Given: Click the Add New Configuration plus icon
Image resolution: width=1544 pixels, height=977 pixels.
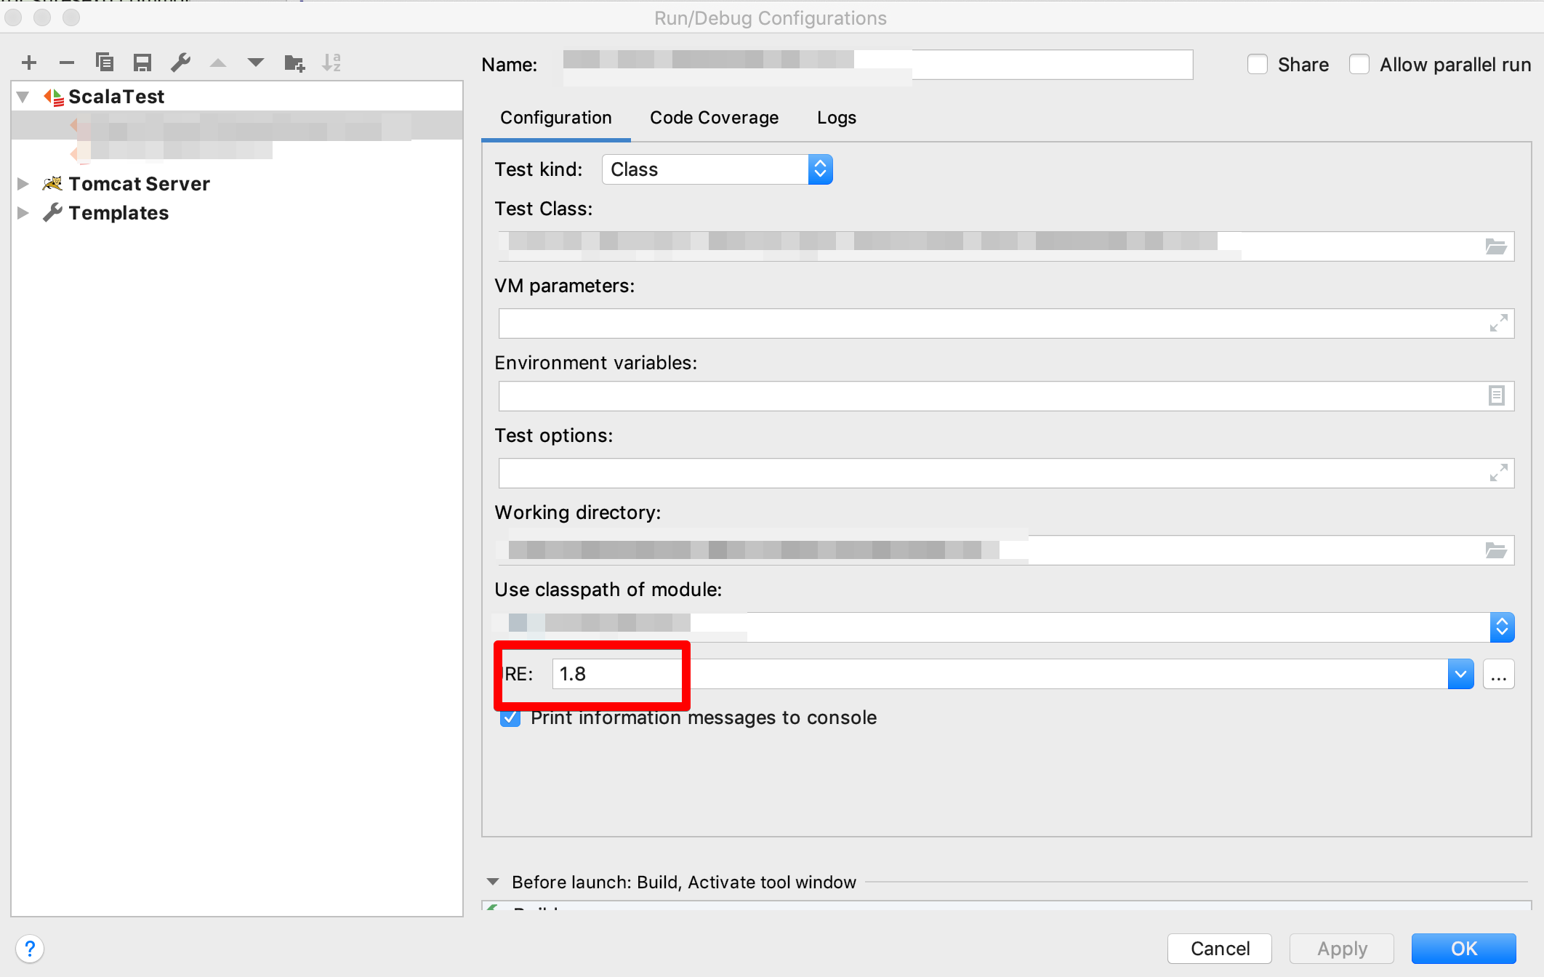Looking at the screenshot, I should coord(29,63).
